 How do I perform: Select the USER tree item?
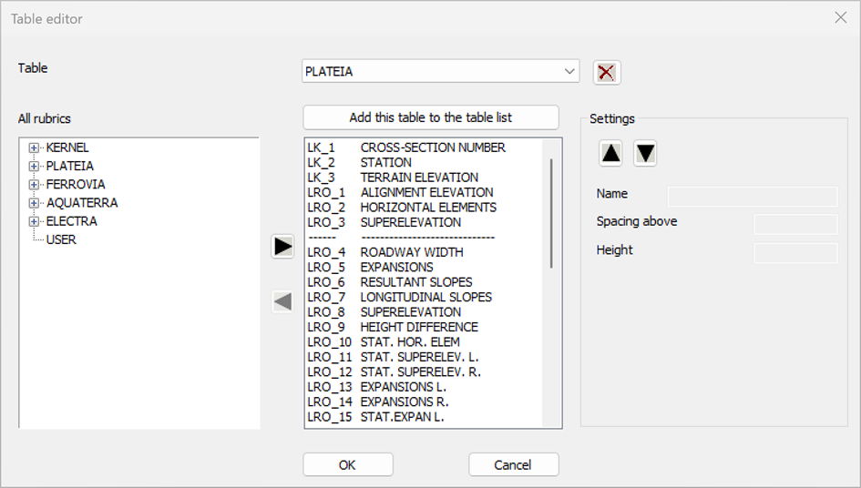tap(61, 239)
